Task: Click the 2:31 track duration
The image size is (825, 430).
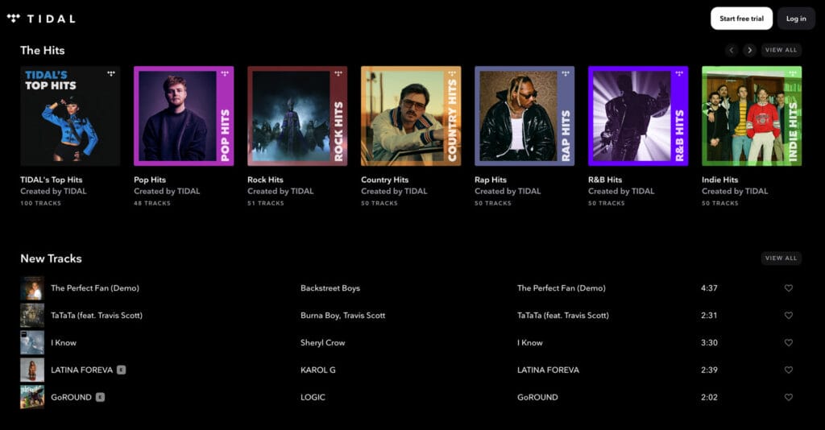Action: [709, 316]
